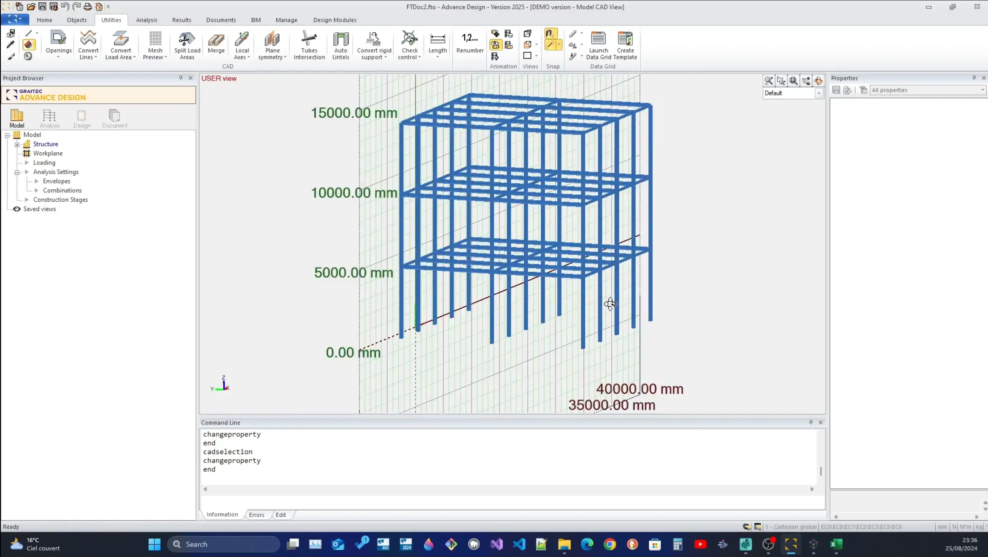988x557 pixels.
Task: Click the Length measuring tool
Action: 437,44
